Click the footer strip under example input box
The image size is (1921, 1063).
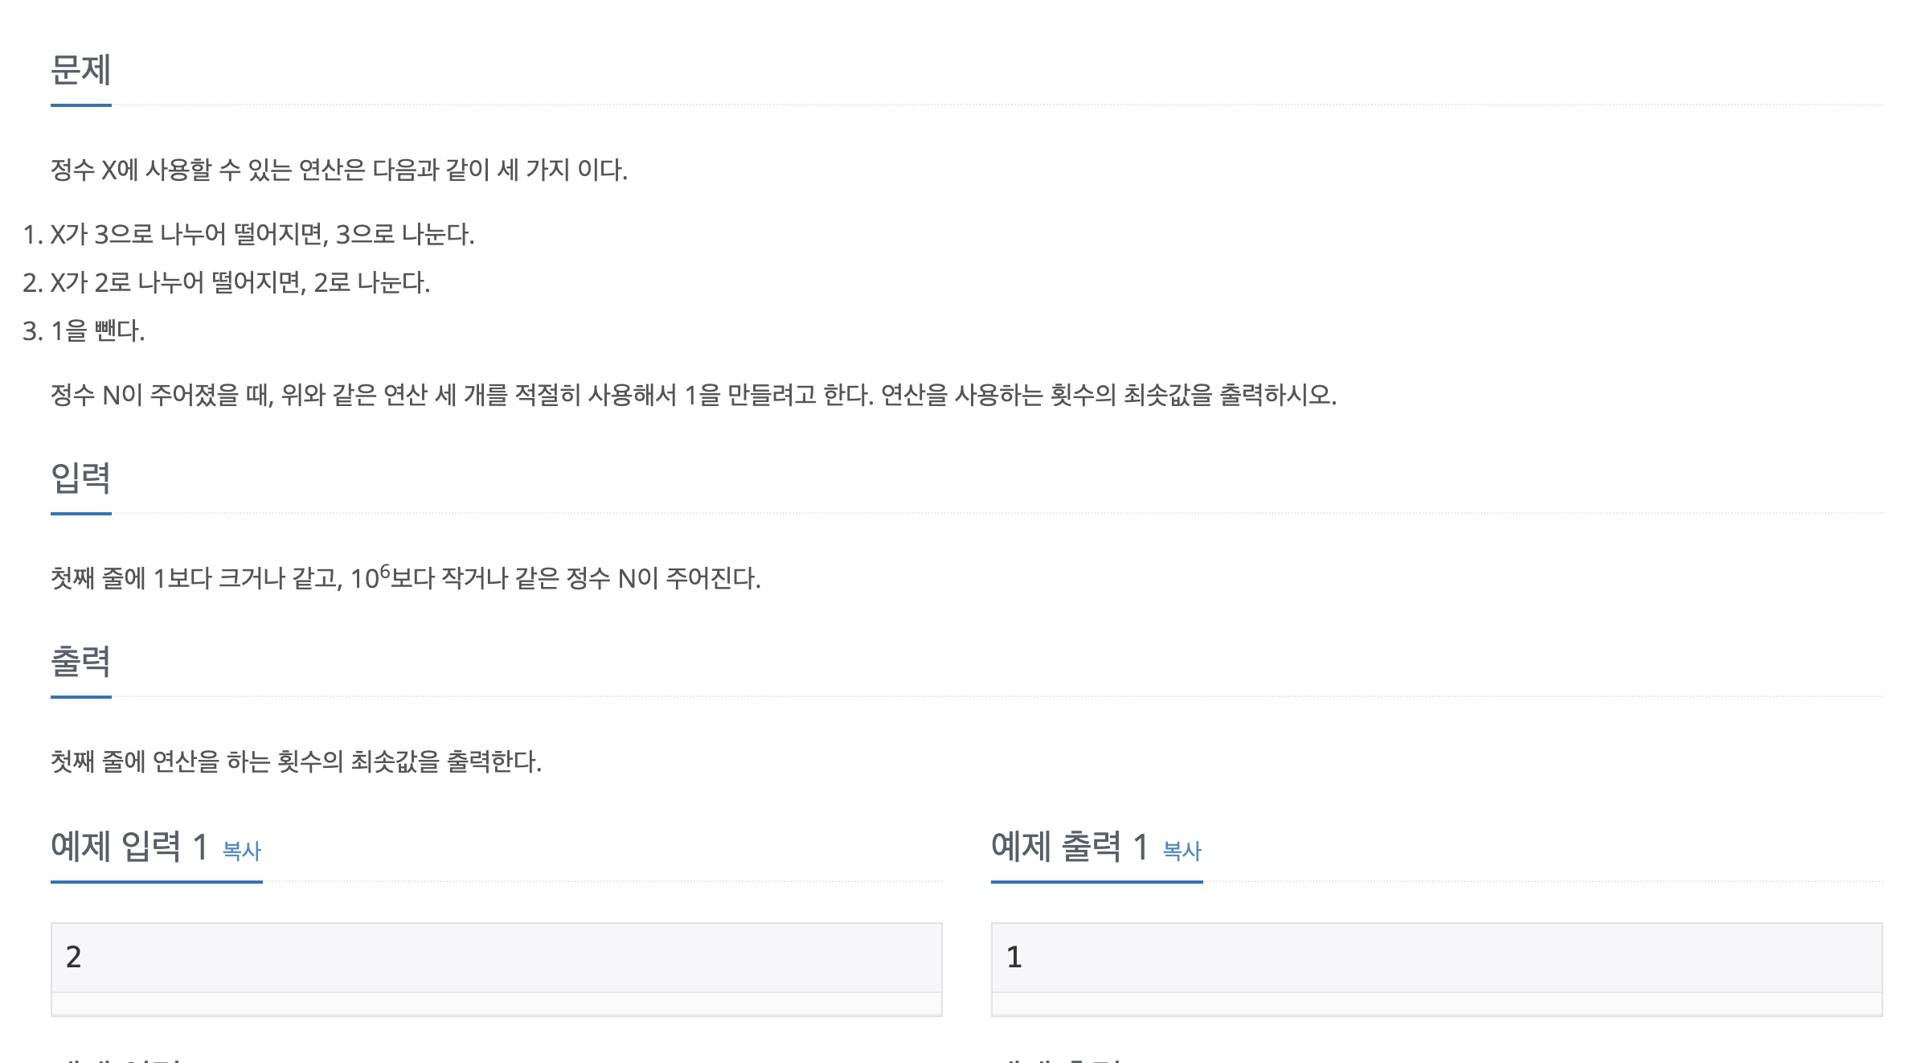coord(497,1004)
